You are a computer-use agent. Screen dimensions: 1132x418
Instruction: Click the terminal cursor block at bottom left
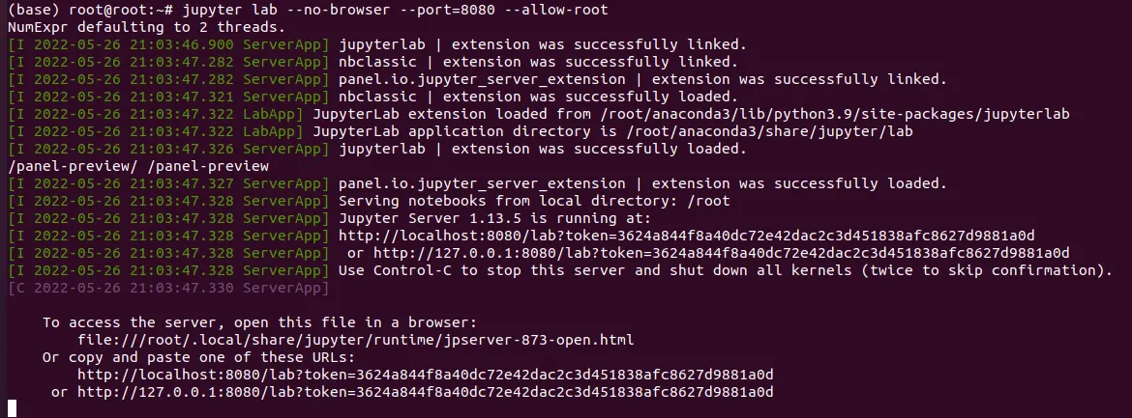pyautogui.click(x=12, y=408)
